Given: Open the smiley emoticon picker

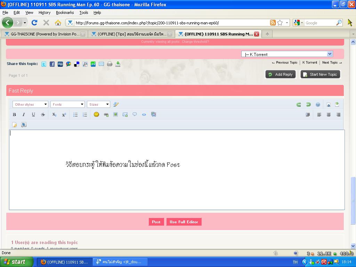Looking at the screenshot, I should 97,114.
